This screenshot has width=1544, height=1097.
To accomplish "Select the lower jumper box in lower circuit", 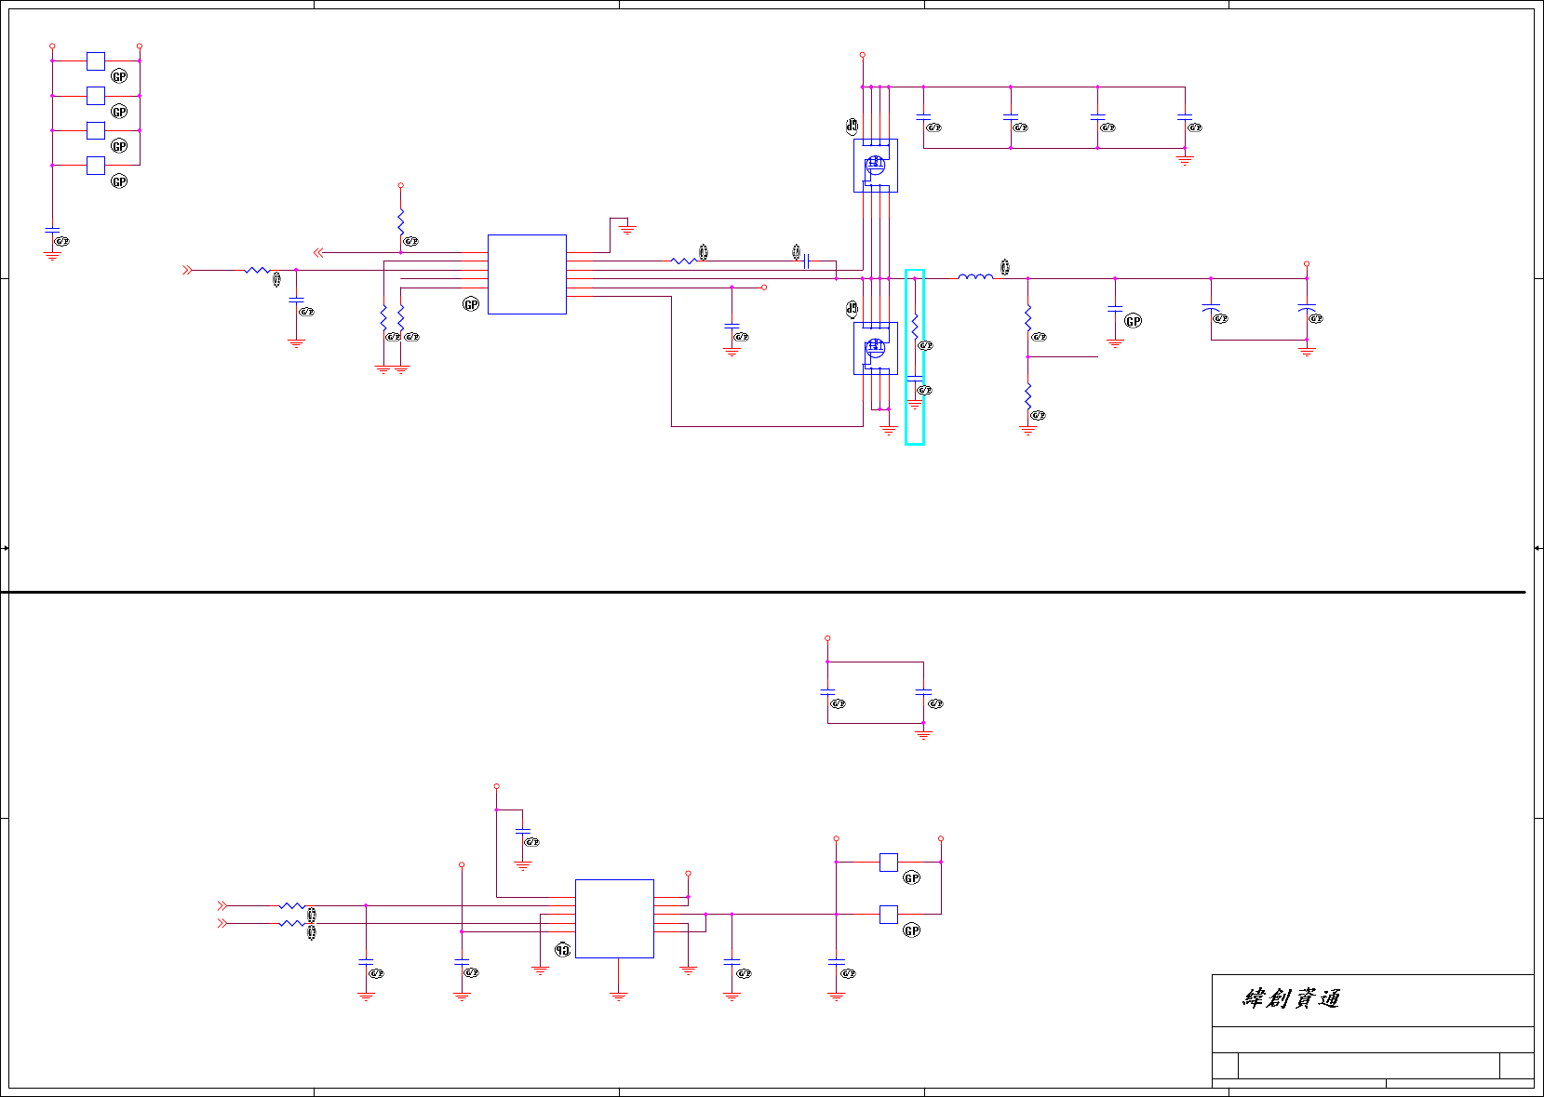I will coord(889,915).
